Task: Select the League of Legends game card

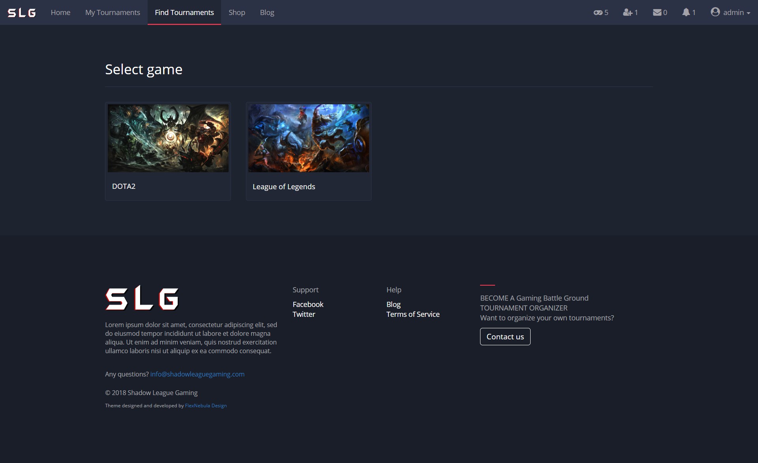Action: click(308, 138)
